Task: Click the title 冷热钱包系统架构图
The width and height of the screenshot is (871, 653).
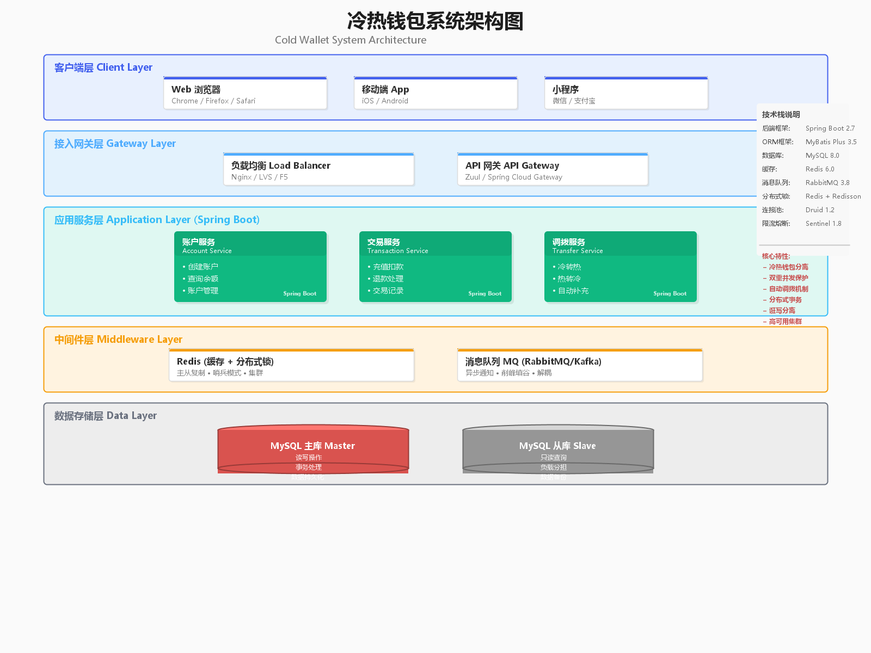Action: tap(435, 21)
